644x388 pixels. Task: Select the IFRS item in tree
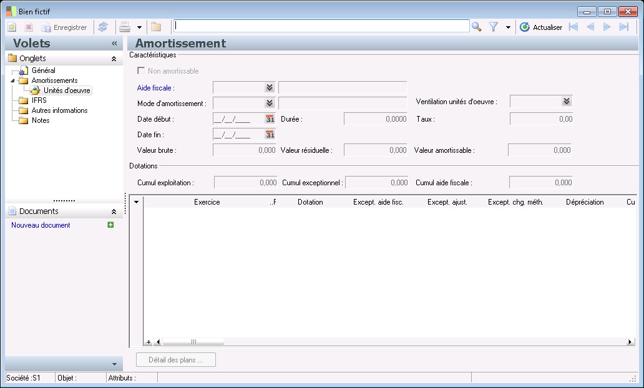coord(39,100)
